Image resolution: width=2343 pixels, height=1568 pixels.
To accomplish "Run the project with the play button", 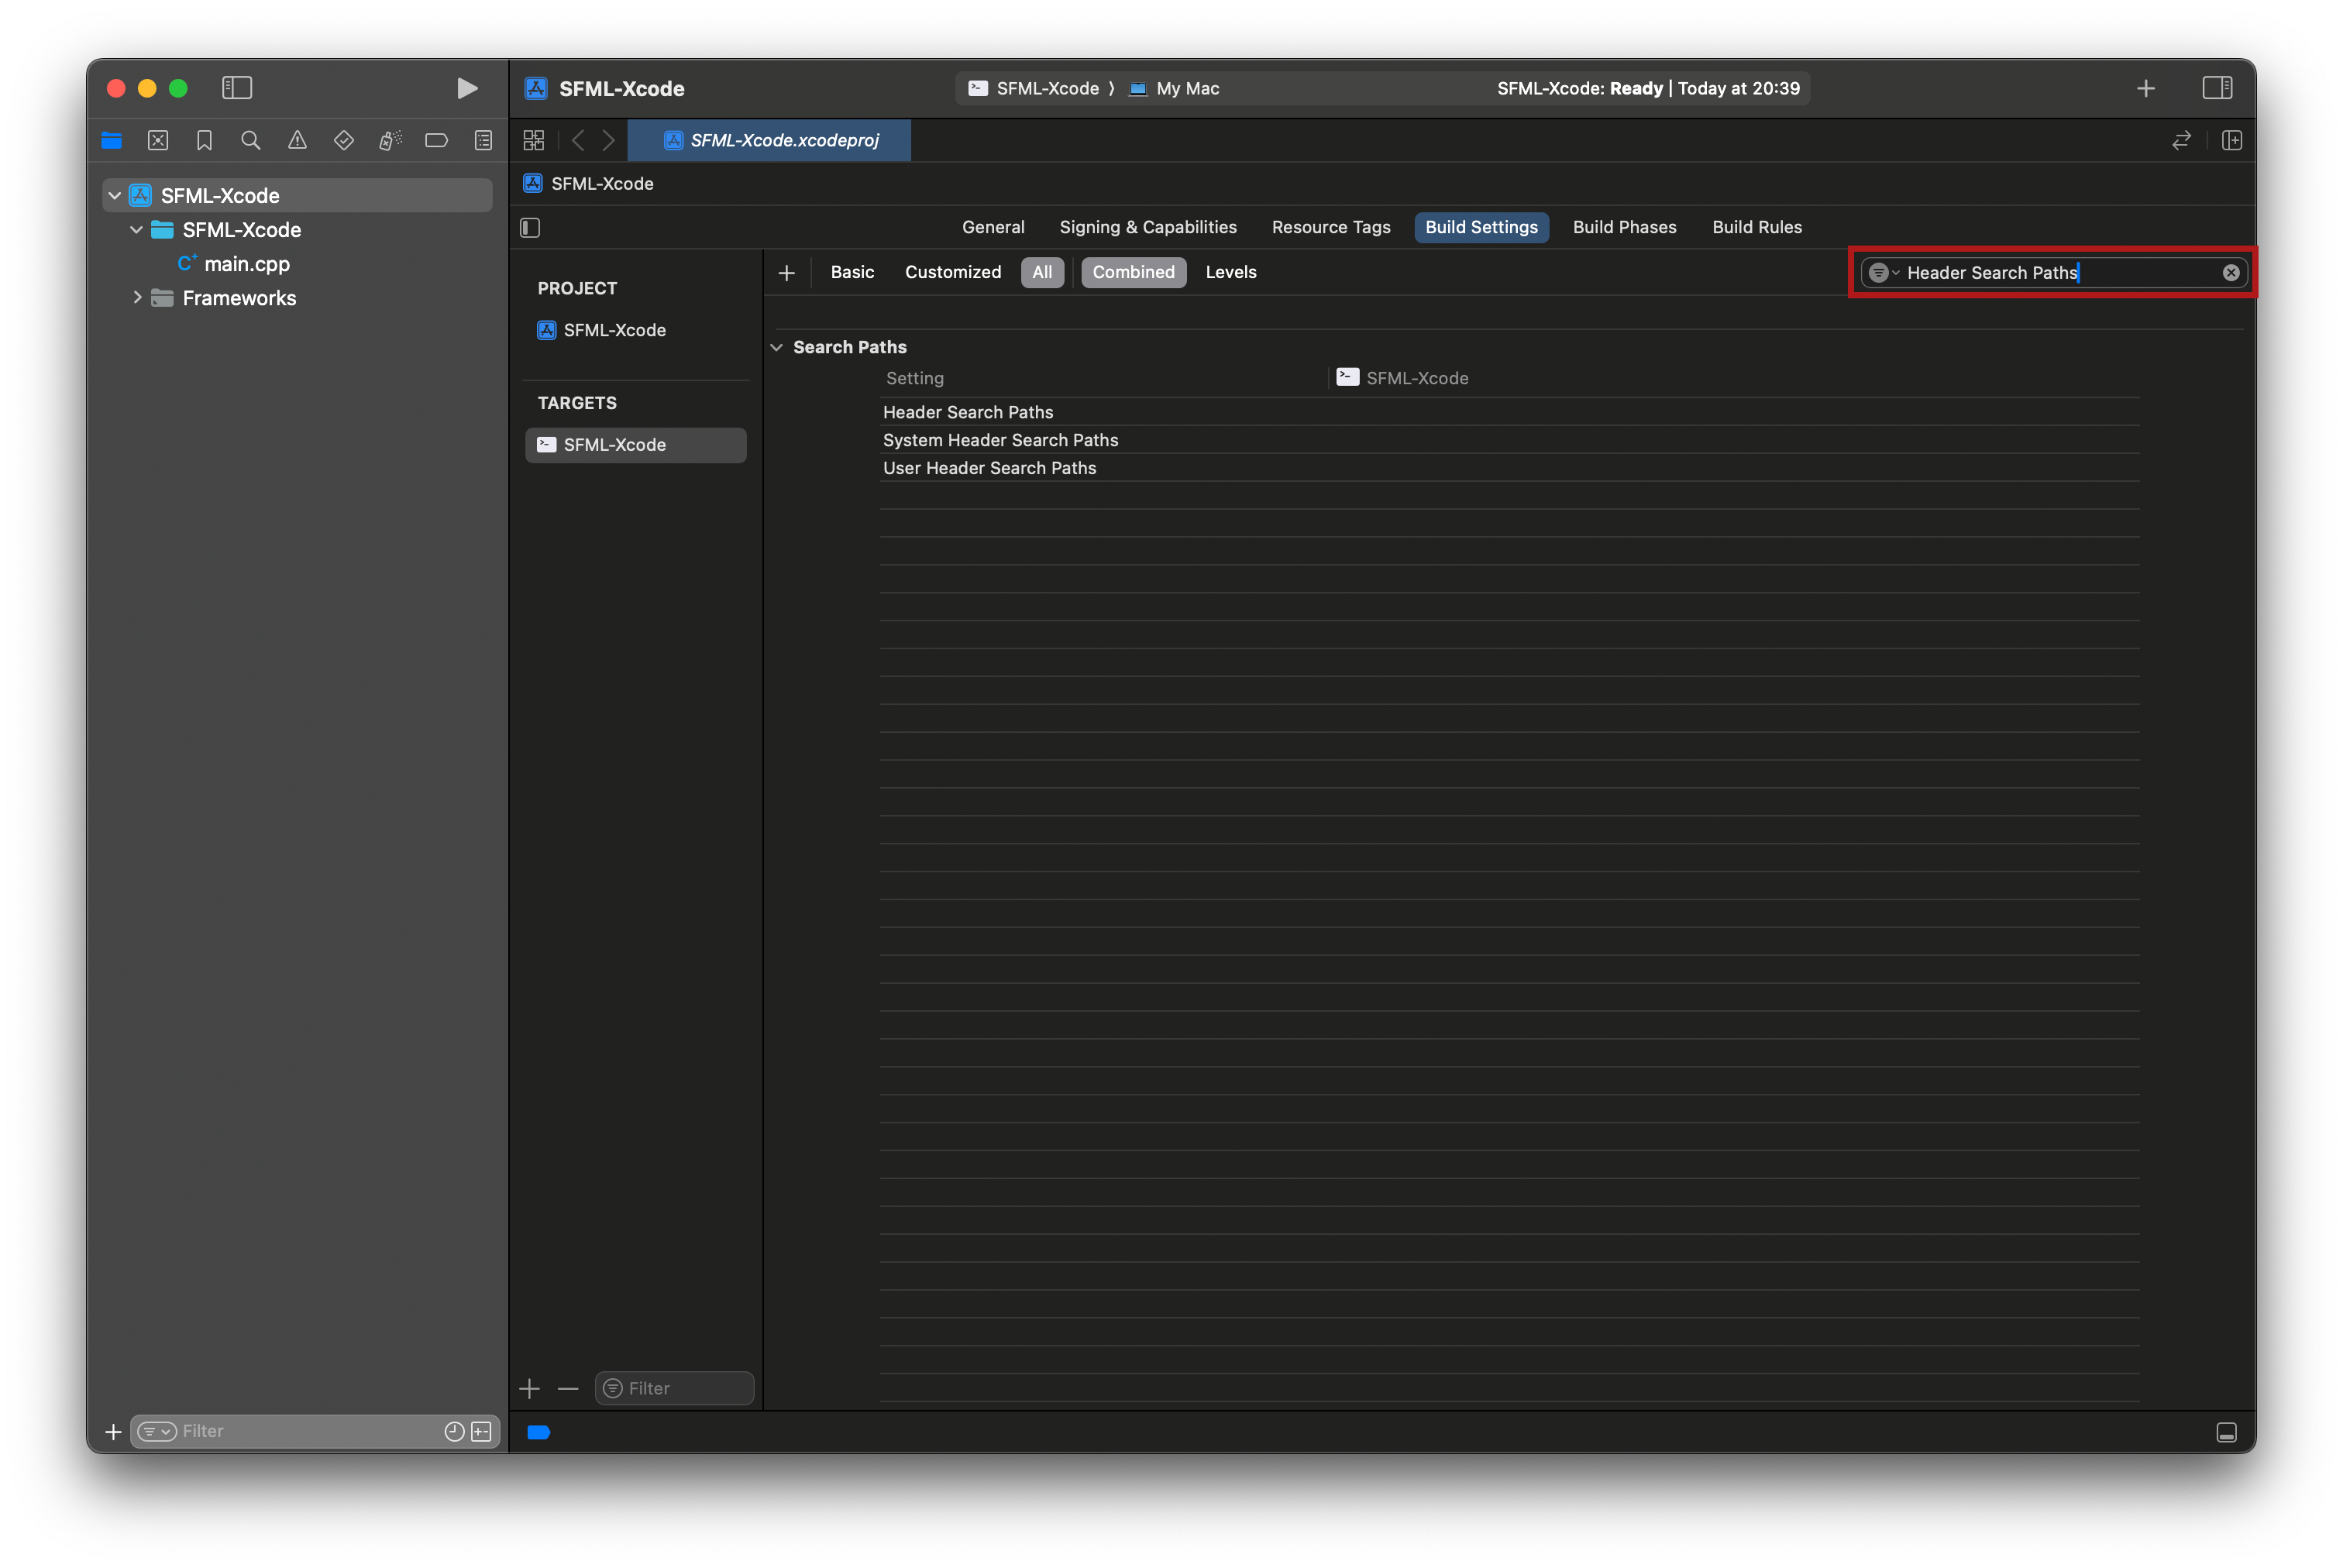I will [x=466, y=88].
